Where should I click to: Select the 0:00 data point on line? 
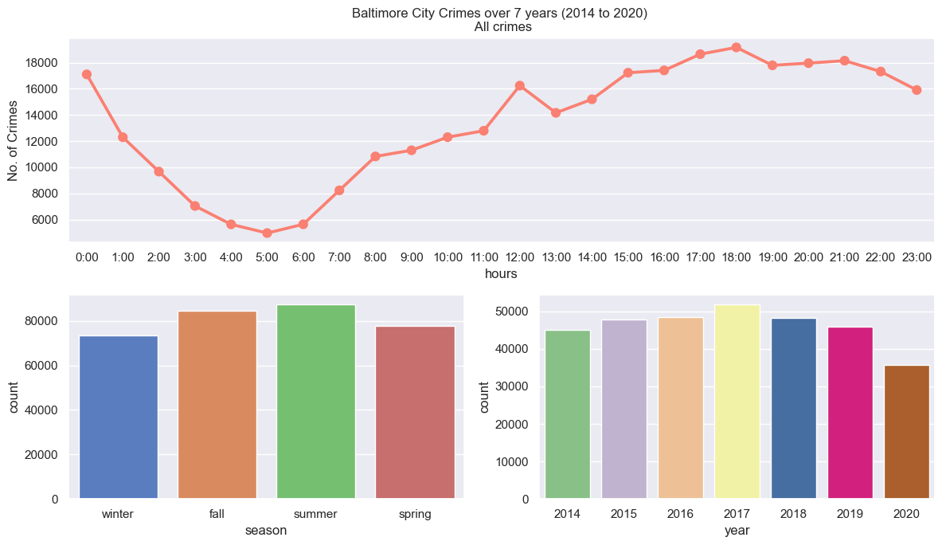click(87, 75)
